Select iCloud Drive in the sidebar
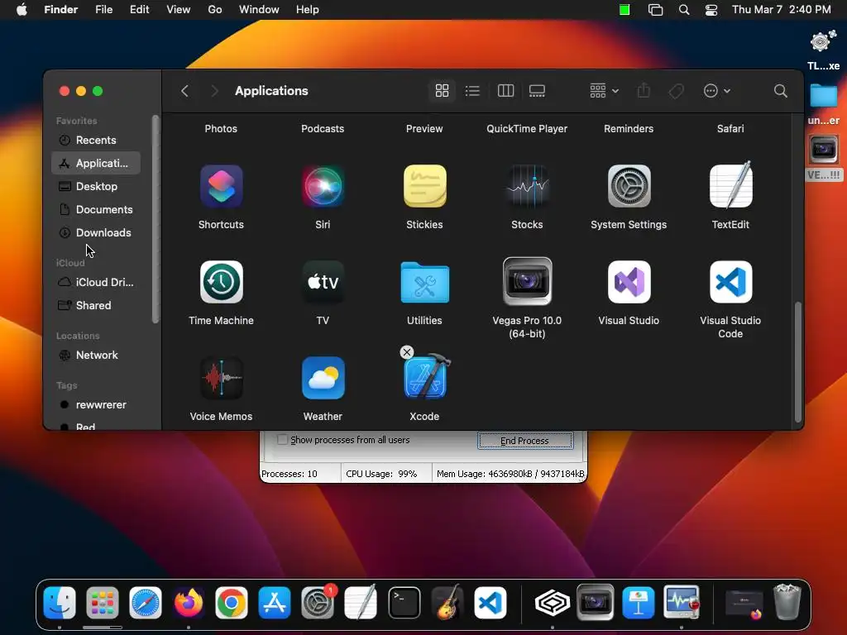This screenshot has height=635, width=847. pos(96,283)
